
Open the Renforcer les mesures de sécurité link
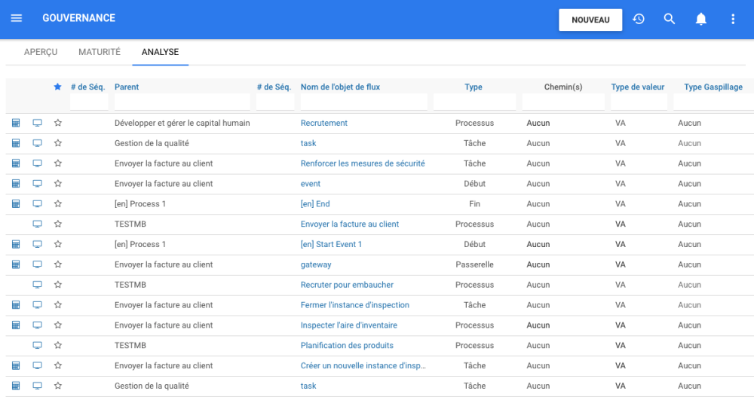pos(363,163)
